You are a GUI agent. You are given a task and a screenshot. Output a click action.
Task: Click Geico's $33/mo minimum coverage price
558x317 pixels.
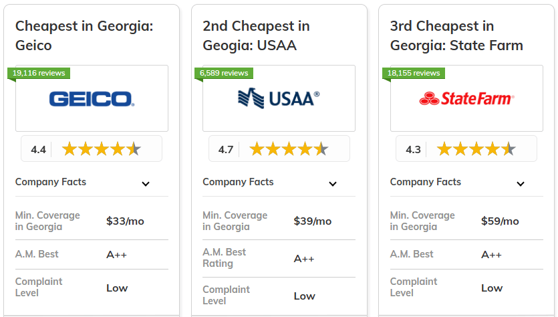tap(125, 221)
